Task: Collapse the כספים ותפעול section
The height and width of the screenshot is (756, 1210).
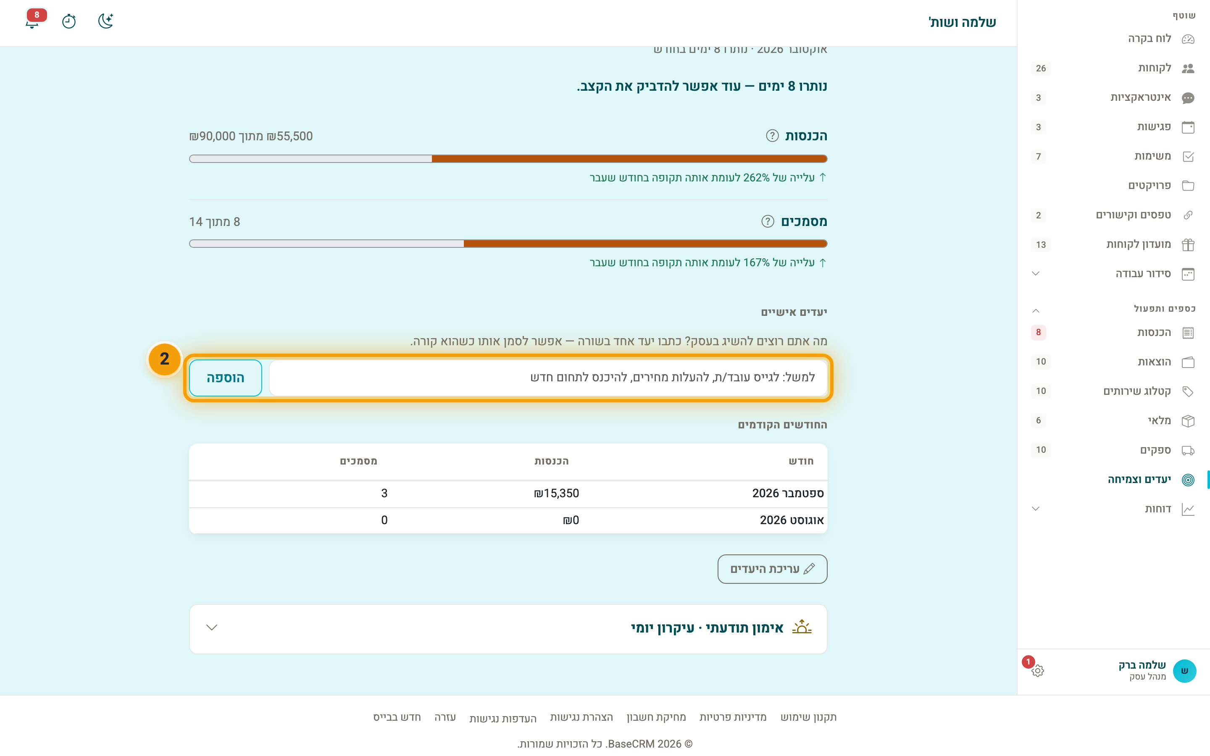Action: coord(1036,310)
